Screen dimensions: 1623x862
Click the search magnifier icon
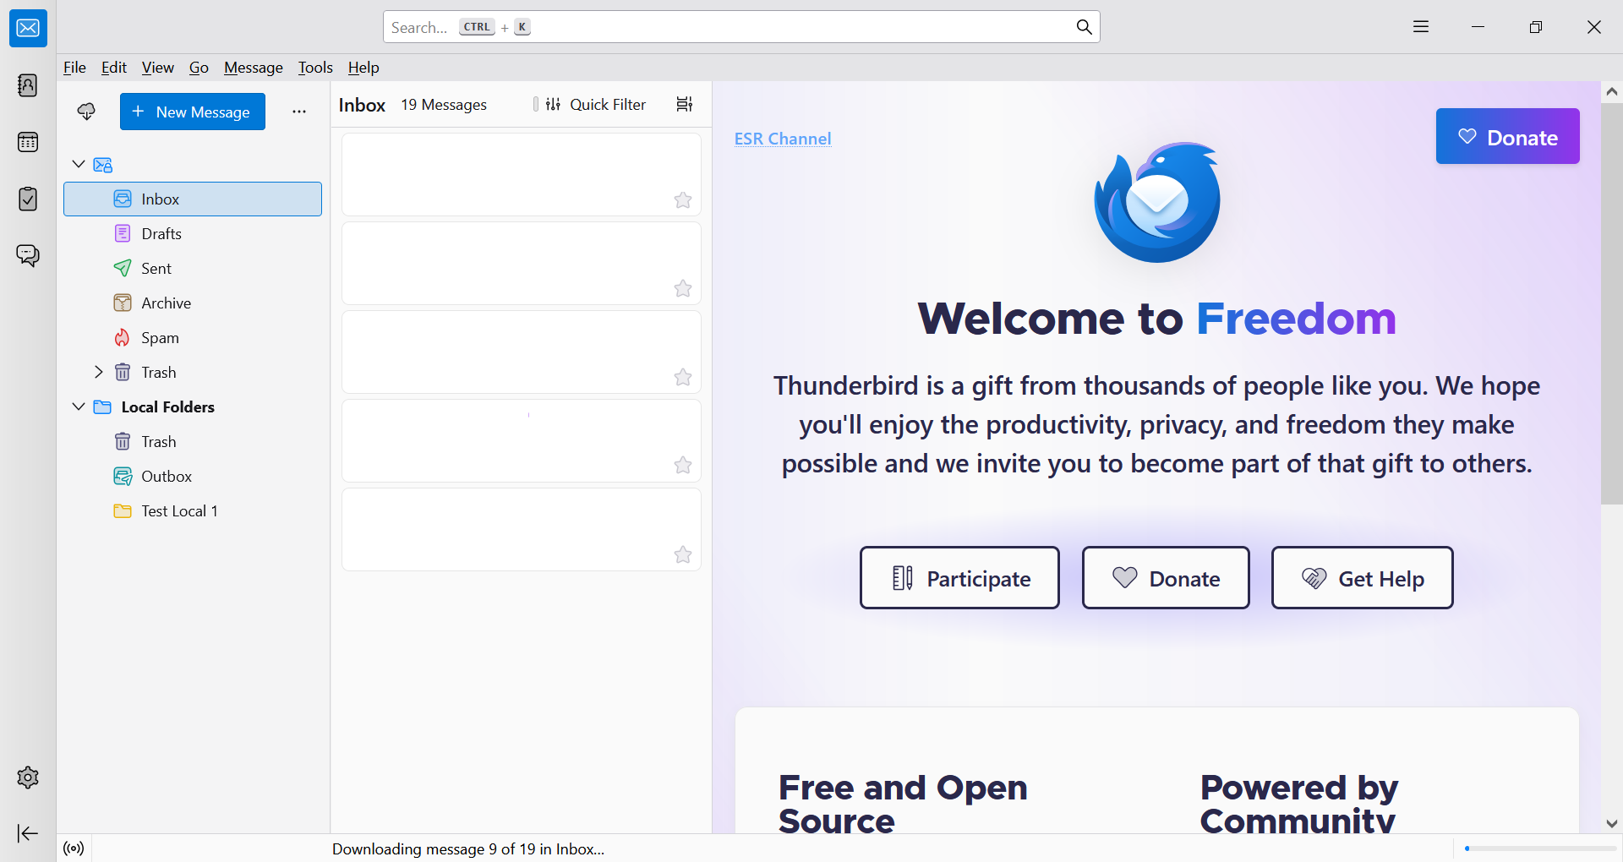pyautogui.click(x=1084, y=27)
